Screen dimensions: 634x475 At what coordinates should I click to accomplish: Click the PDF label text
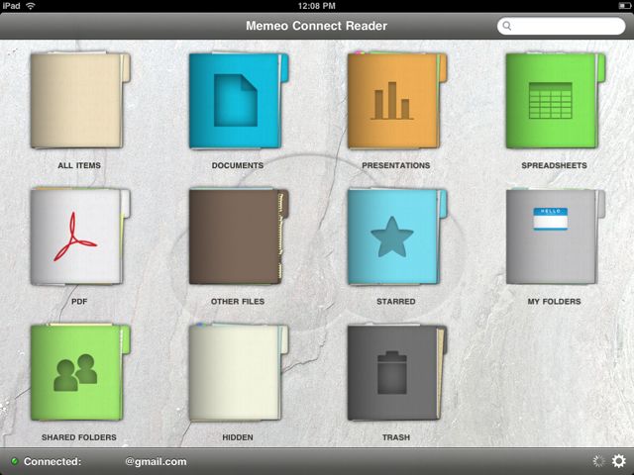click(79, 301)
